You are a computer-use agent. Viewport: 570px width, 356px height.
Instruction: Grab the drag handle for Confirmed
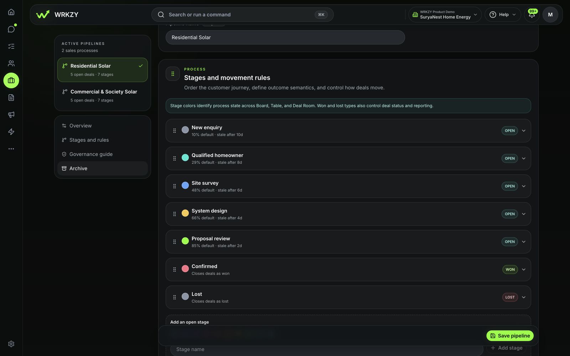tap(175, 269)
